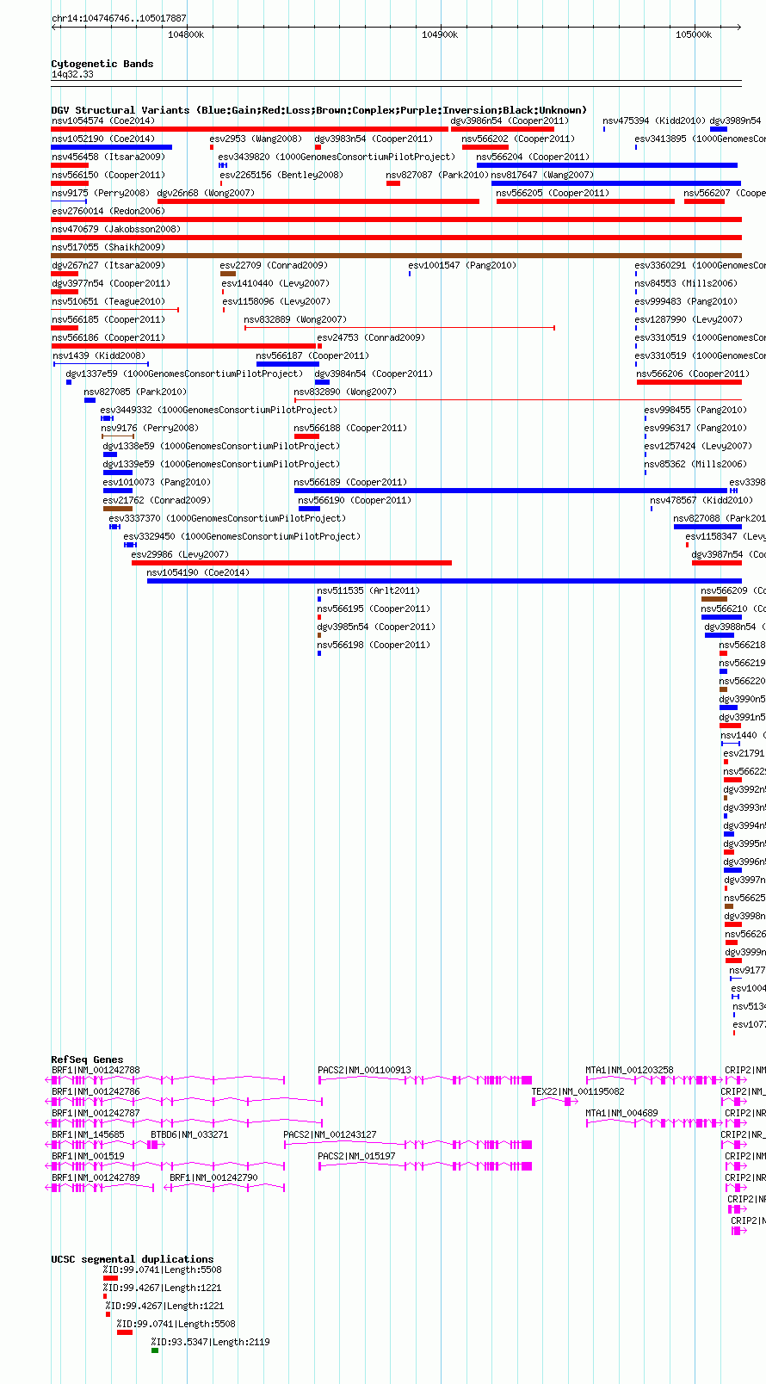Open gene TEX22|NM_001195082

point(578,1091)
